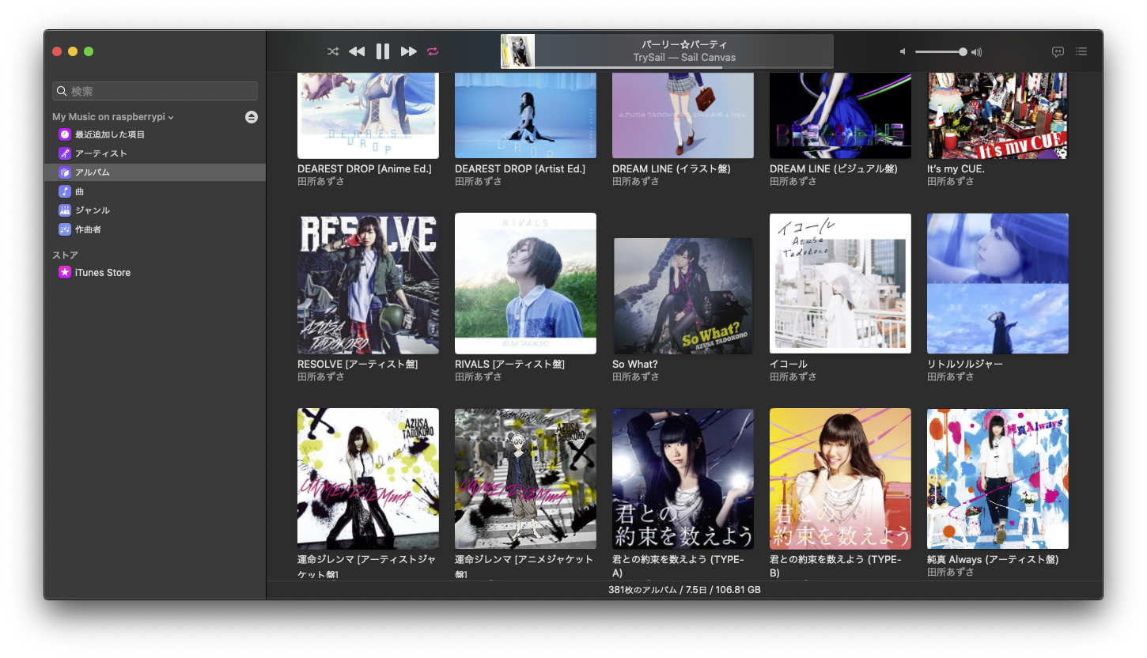Open the リトルソルジャー album cover
This screenshot has width=1147, height=658.
click(x=997, y=283)
